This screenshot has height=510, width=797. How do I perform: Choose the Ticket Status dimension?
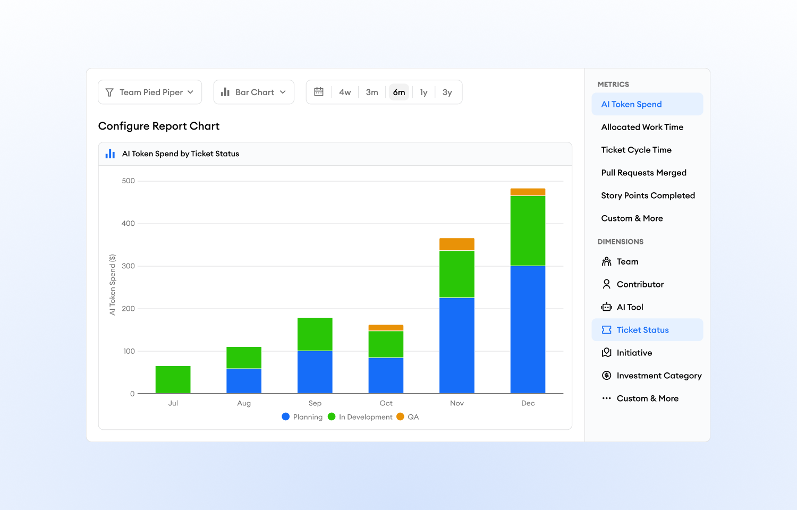[647, 330]
